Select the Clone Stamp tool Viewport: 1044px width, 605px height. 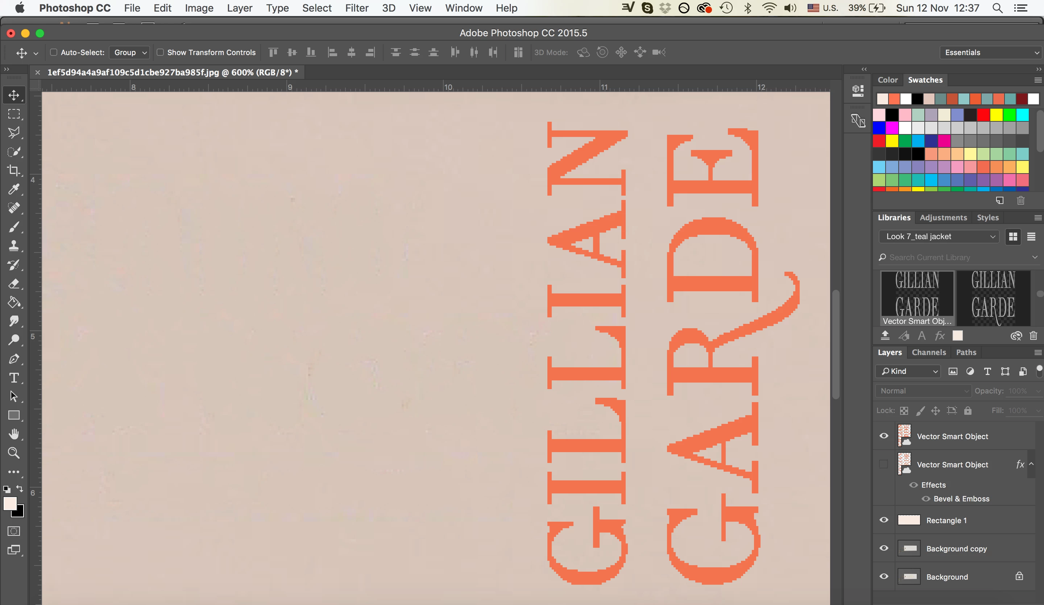14,246
